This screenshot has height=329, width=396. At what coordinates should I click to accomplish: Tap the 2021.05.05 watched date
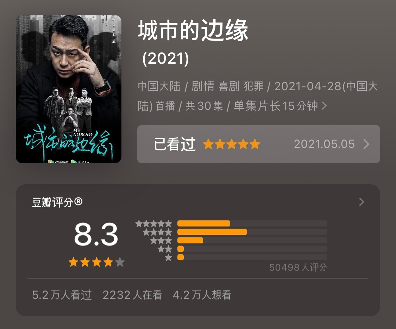click(324, 144)
